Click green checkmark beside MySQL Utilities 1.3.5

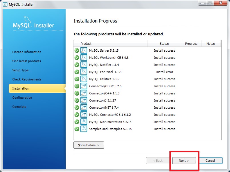(x=77, y=79)
